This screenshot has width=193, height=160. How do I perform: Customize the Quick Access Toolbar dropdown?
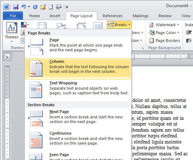coord(67,7)
